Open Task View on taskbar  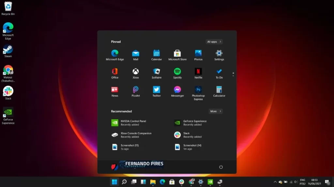pyautogui.click(x=133, y=182)
